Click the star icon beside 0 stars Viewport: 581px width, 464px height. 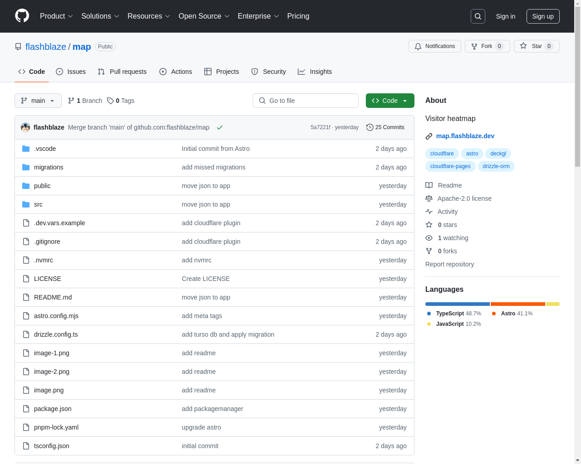pyautogui.click(x=429, y=225)
